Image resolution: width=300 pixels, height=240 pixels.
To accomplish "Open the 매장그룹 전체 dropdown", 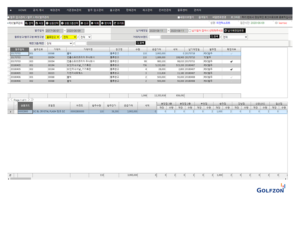I will point(59,43).
